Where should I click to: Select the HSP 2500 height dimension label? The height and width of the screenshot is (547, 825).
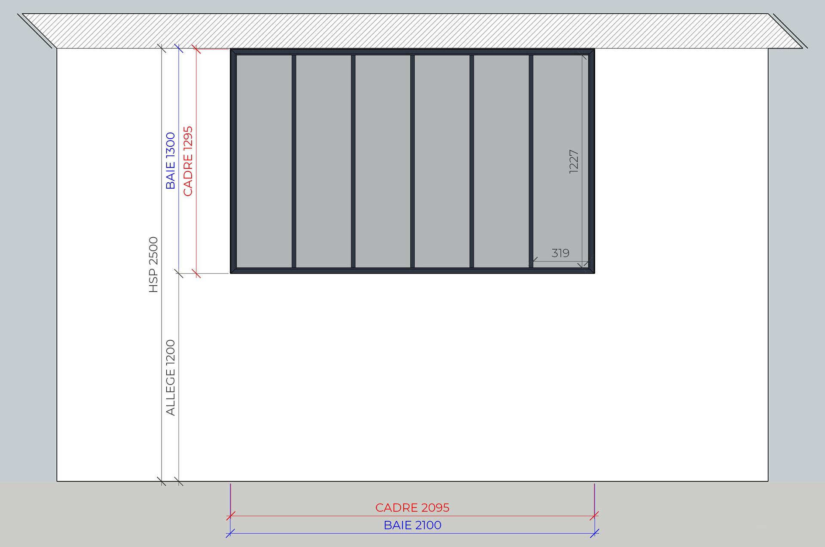click(153, 265)
